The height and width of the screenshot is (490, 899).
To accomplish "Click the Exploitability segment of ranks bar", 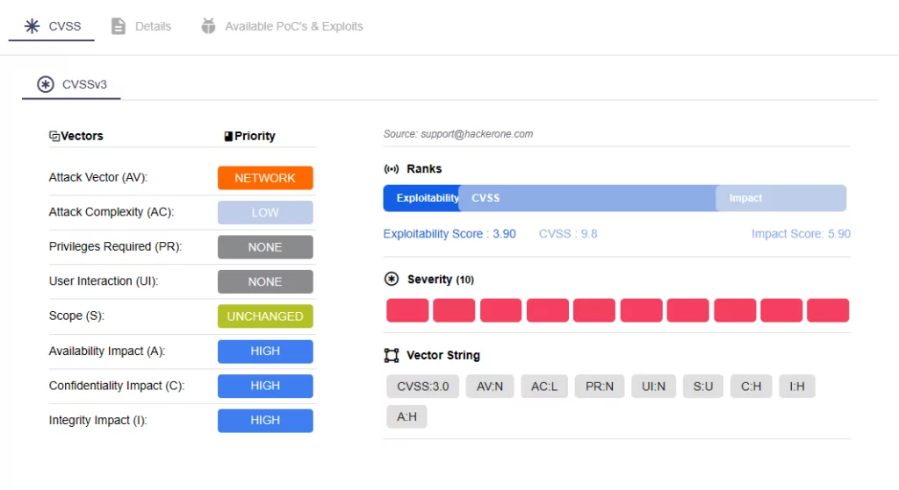I will pos(421,198).
